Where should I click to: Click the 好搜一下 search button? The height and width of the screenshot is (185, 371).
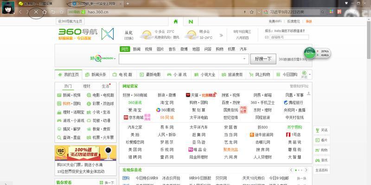coord(263,59)
